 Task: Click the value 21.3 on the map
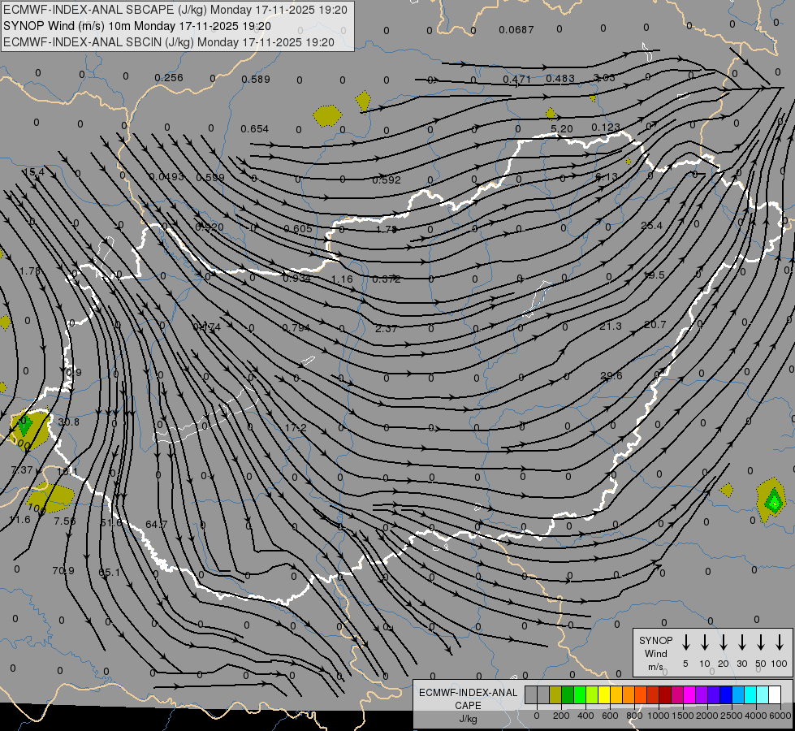point(610,327)
